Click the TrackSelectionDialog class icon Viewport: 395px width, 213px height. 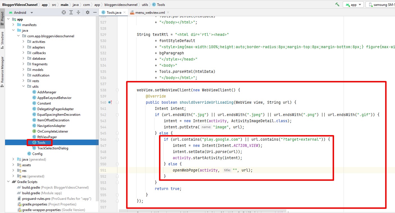tap(34, 148)
